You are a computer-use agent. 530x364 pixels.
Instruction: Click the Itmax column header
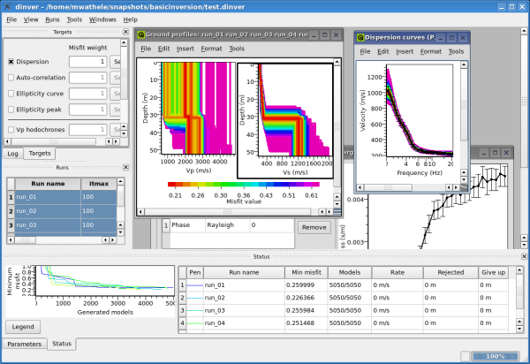pyautogui.click(x=99, y=184)
